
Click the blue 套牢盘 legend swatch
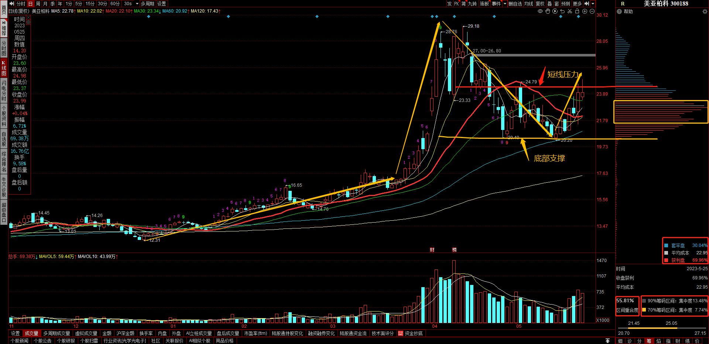[x=666, y=245]
